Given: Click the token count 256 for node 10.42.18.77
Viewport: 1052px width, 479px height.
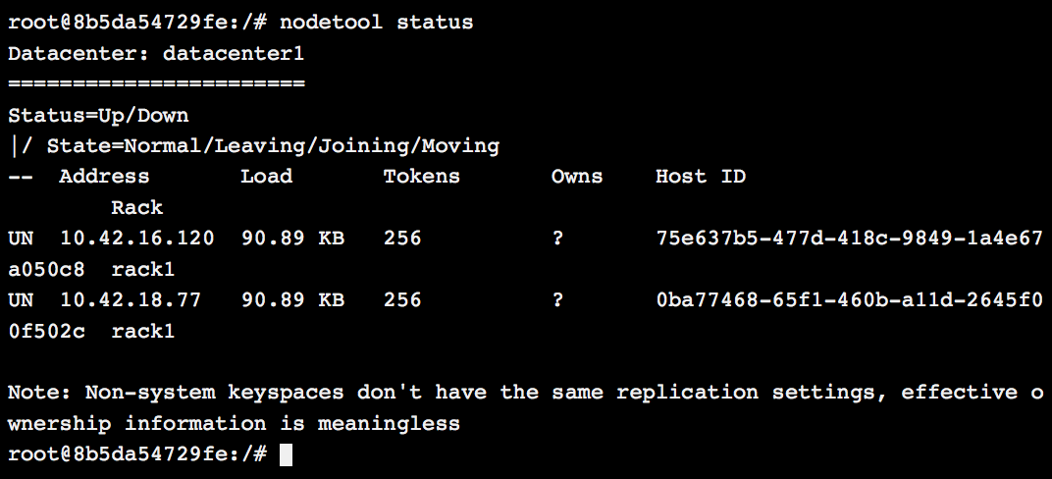Looking at the screenshot, I should click(402, 300).
